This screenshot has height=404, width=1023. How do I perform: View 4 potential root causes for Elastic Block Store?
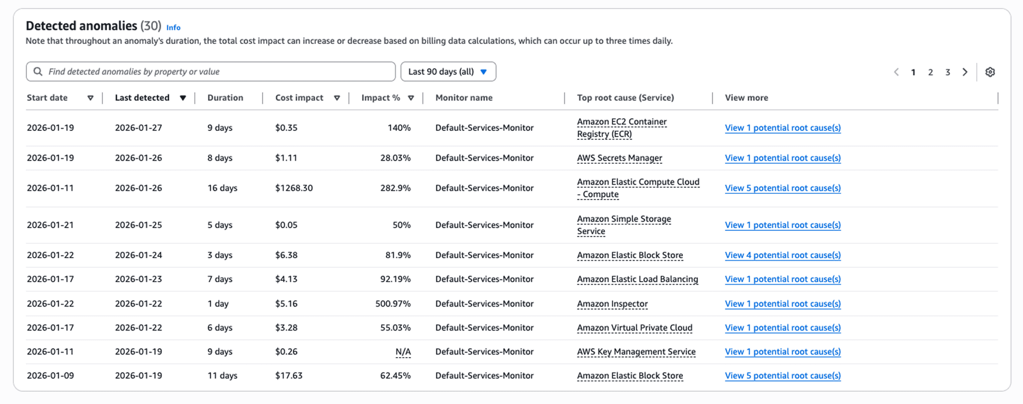(x=782, y=255)
